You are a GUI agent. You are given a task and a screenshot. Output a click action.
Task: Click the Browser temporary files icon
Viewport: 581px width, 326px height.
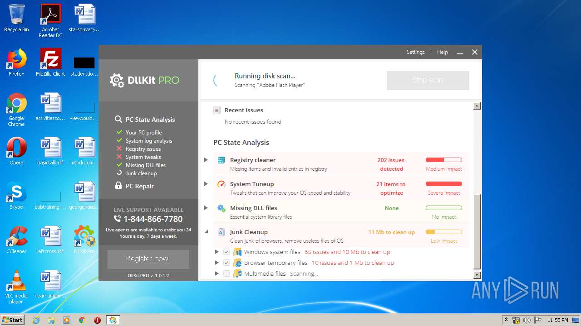pyautogui.click(x=237, y=263)
